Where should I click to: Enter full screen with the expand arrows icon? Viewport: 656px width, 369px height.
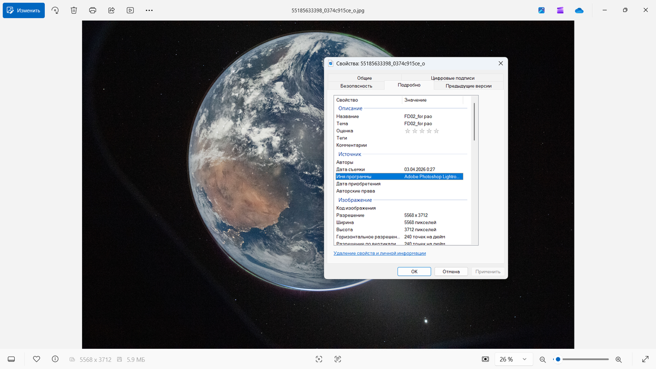(x=645, y=359)
